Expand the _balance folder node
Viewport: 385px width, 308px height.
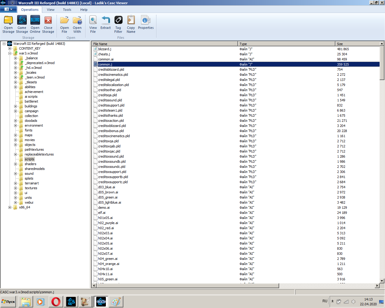(15, 58)
